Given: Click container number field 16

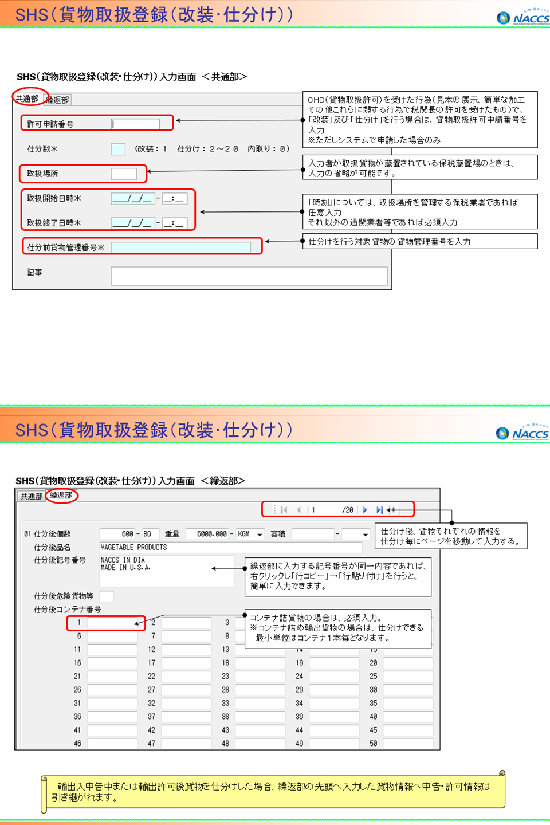Looking at the screenshot, I should point(112,663).
